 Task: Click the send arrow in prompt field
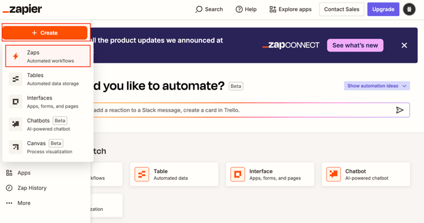click(x=400, y=110)
